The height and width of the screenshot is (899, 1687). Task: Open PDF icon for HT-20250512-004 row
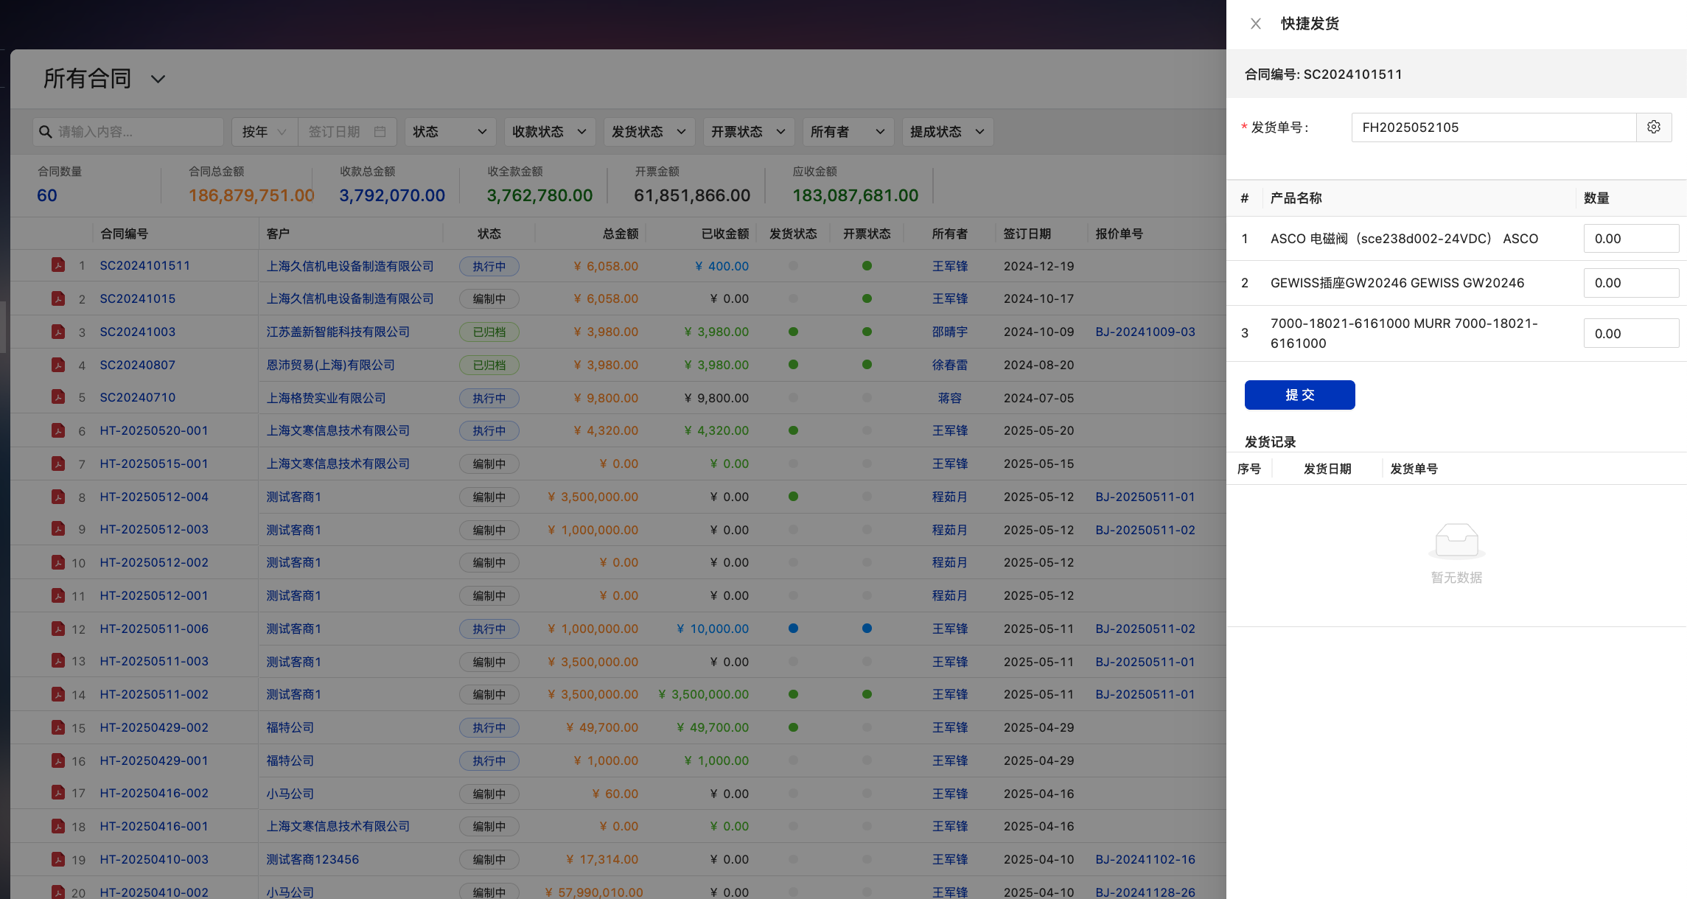point(58,496)
